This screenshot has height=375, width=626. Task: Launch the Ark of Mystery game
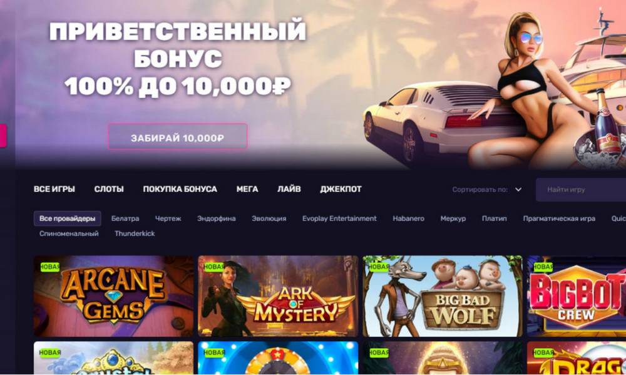279,296
